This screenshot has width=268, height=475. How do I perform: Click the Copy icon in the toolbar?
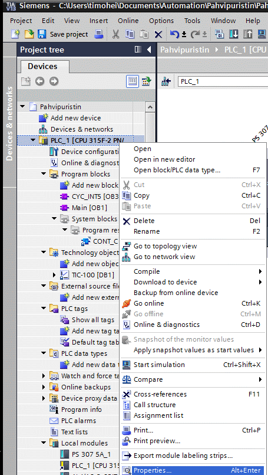(x=130, y=34)
